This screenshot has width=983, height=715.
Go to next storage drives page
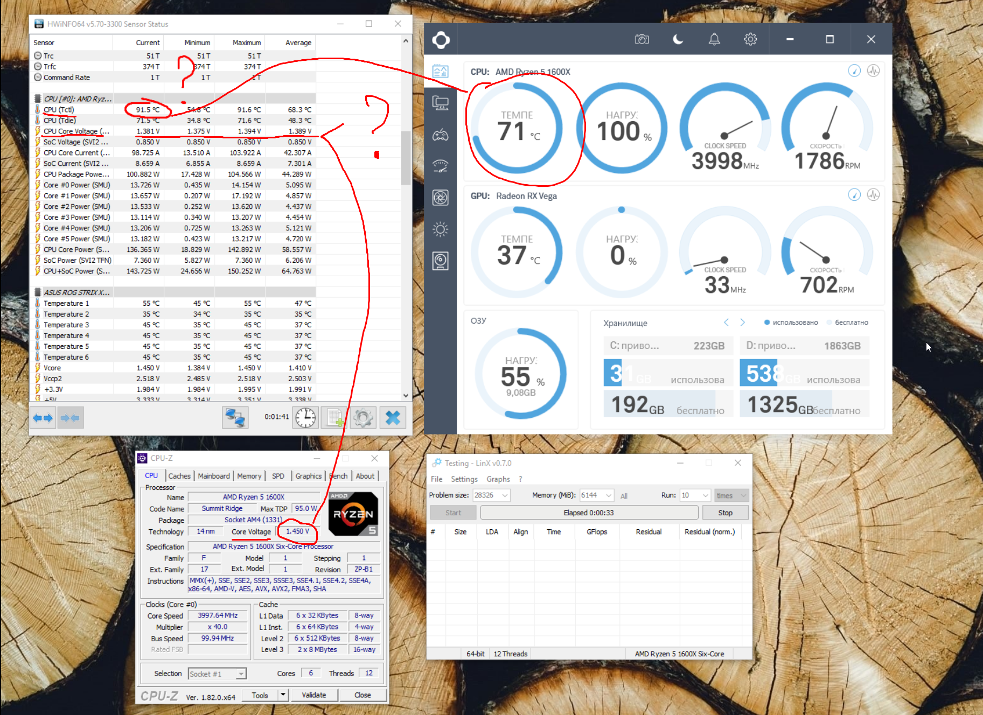tap(742, 322)
